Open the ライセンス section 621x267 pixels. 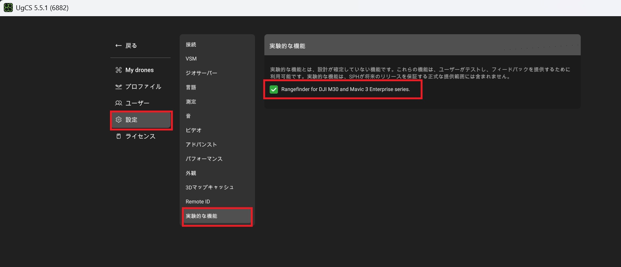tap(140, 136)
